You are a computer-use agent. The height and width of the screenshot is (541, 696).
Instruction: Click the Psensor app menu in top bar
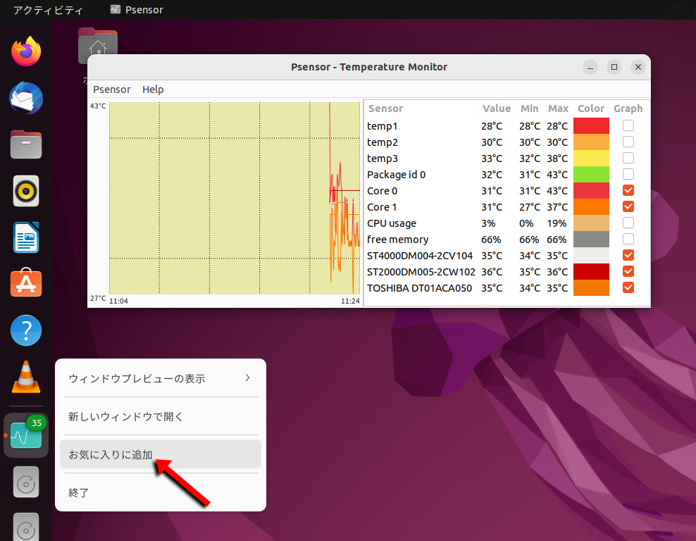pyautogui.click(x=137, y=9)
